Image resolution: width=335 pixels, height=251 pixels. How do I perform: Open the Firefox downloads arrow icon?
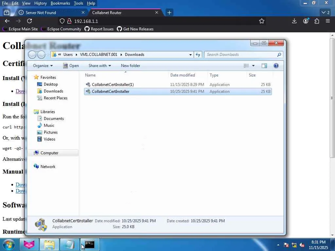pyautogui.click(x=294, y=21)
